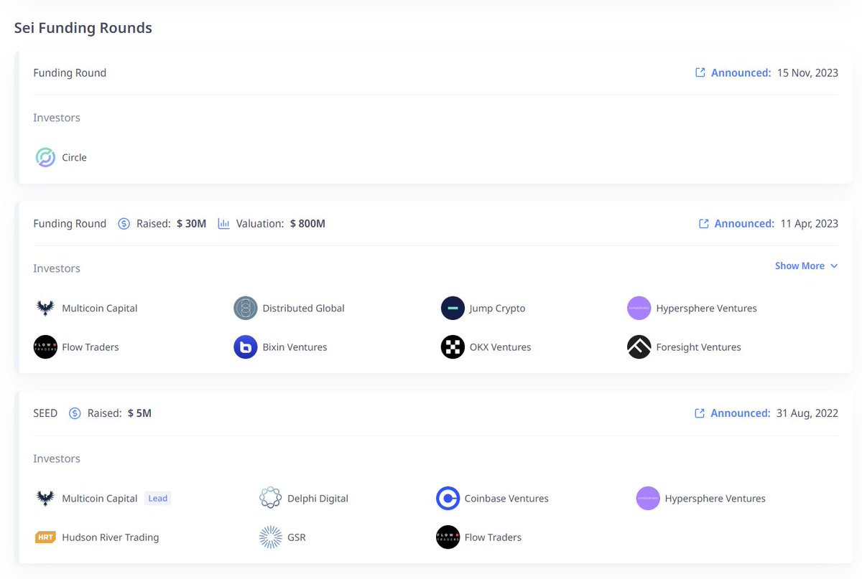Click the Show More chevron arrow

[834, 266]
